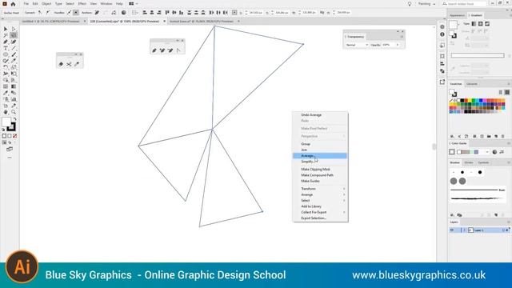
Task: Click the gradient slider bar in Gradient panel
Action: tap(478, 55)
